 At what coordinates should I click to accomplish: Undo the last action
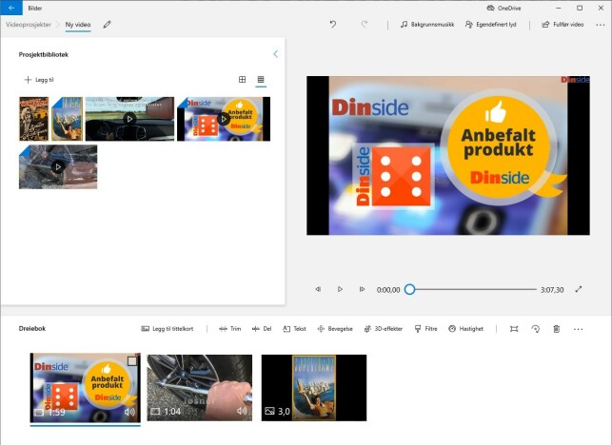[x=333, y=24]
